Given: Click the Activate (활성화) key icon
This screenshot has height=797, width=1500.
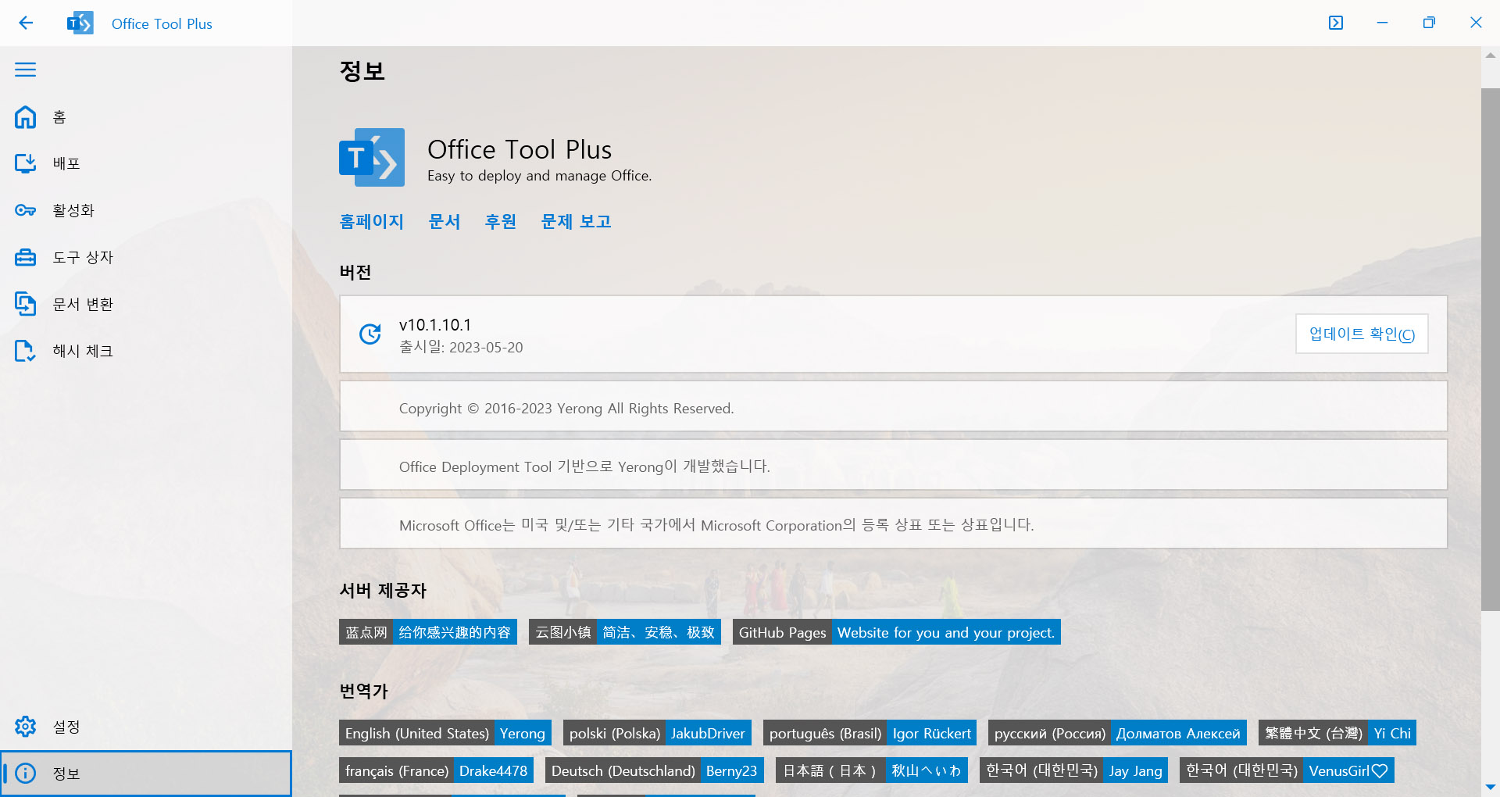Looking at the screenshot, I should pos(26,210).
